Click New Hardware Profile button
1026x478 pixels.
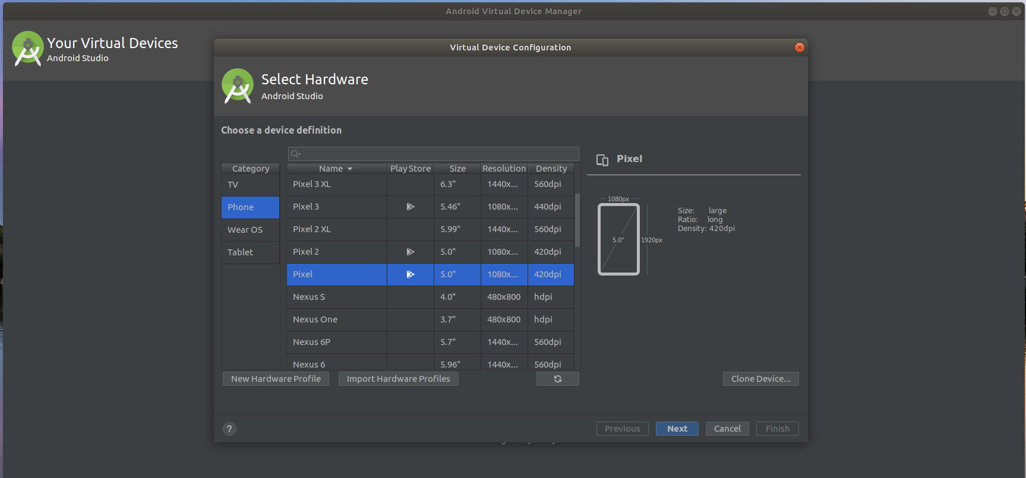point(276,379)
